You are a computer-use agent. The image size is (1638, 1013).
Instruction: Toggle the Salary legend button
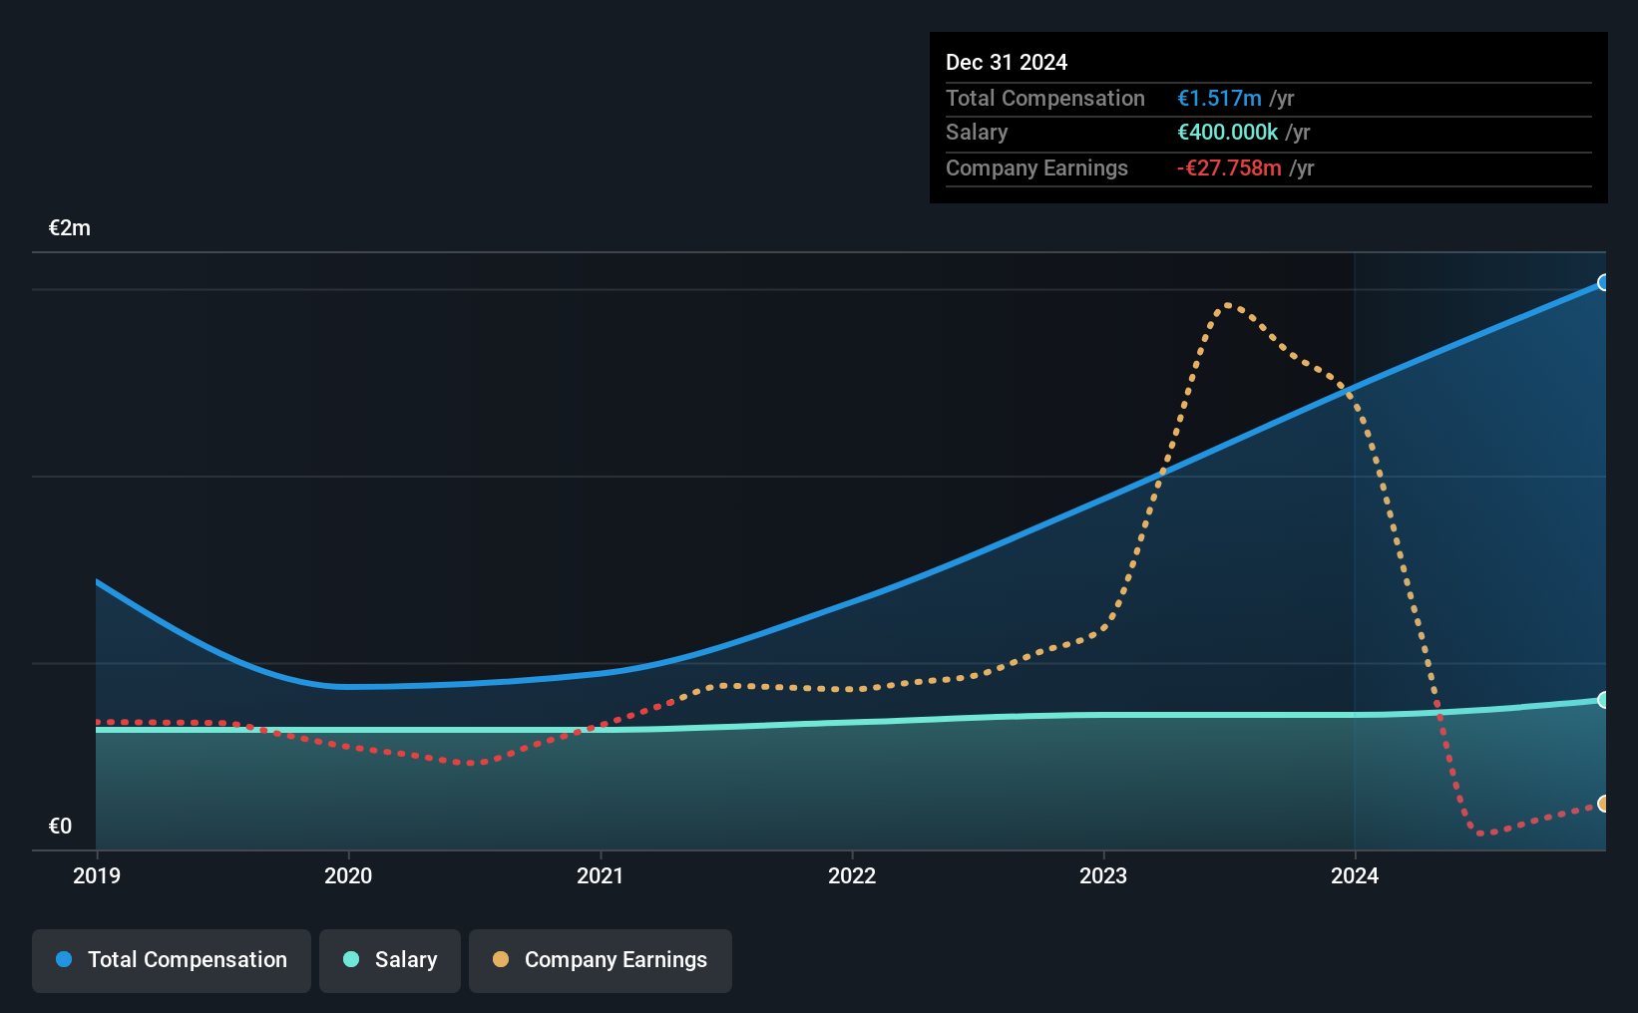389,960
